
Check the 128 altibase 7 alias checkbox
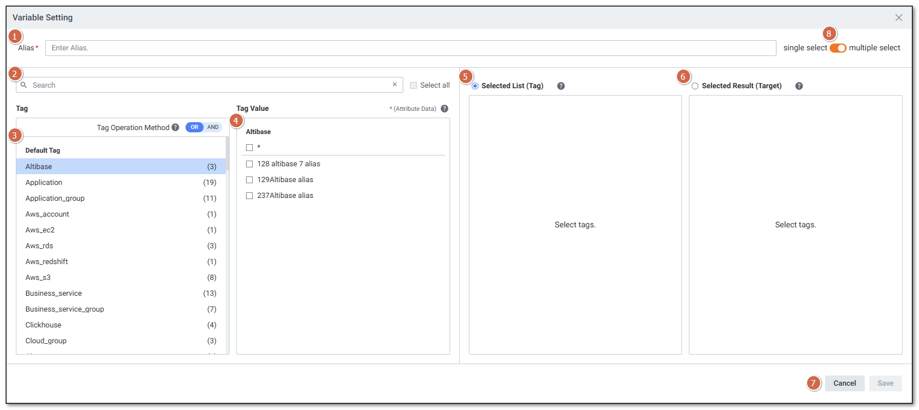[249, 164]
